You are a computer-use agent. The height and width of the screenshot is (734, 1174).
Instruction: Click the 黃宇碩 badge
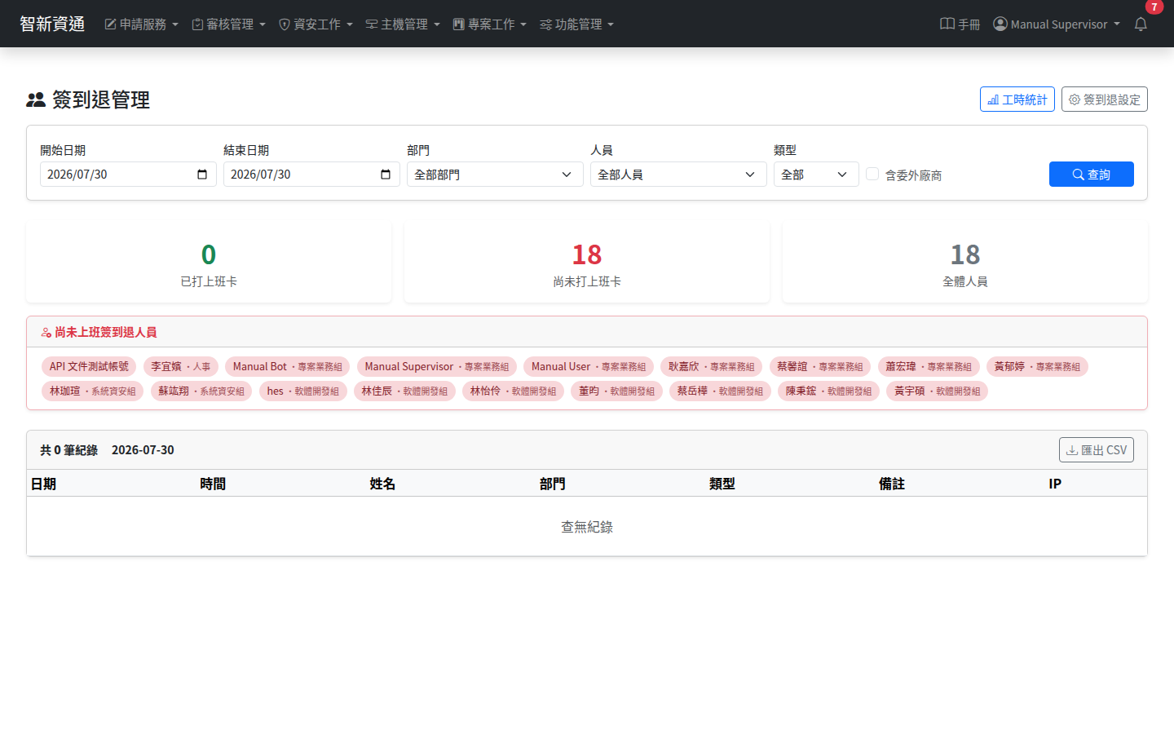(x=937, y=391)
